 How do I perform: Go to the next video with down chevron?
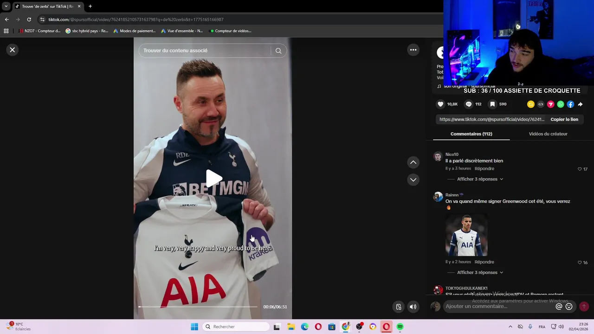[x=413, y=180]
